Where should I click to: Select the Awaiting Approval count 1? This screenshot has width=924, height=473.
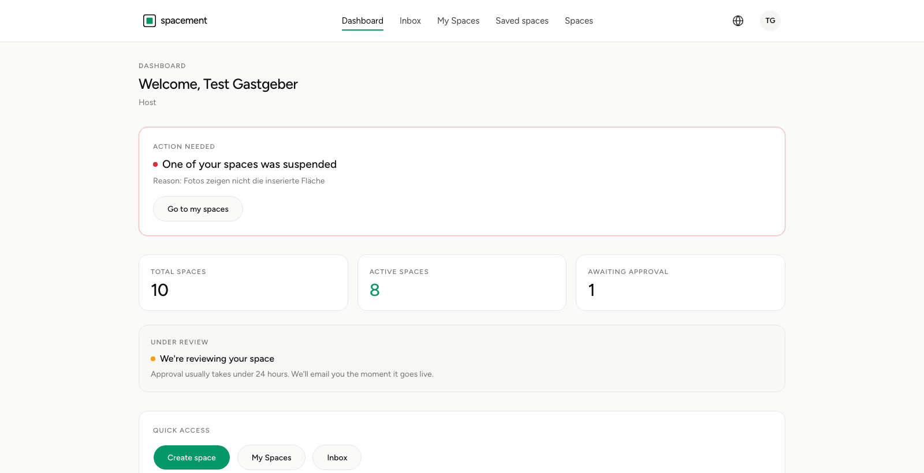click(x=591, y=290)
